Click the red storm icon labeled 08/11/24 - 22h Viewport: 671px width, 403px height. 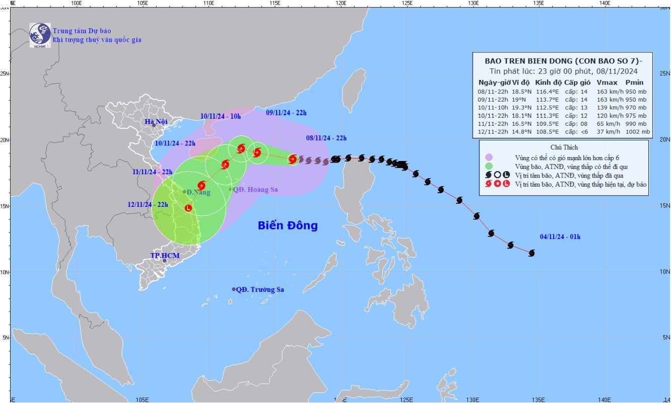(293, 159)
